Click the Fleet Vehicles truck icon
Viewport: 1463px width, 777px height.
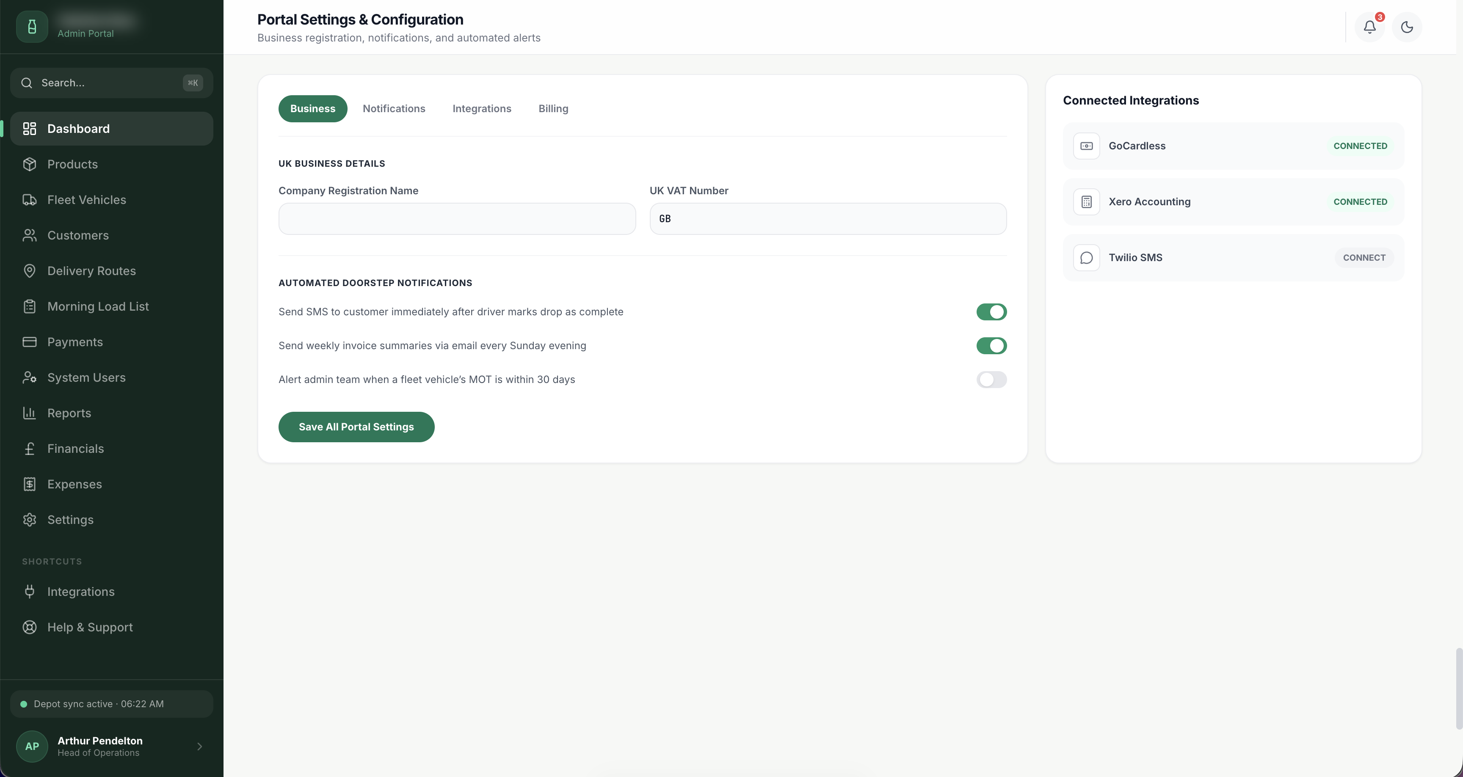point(30,200)
